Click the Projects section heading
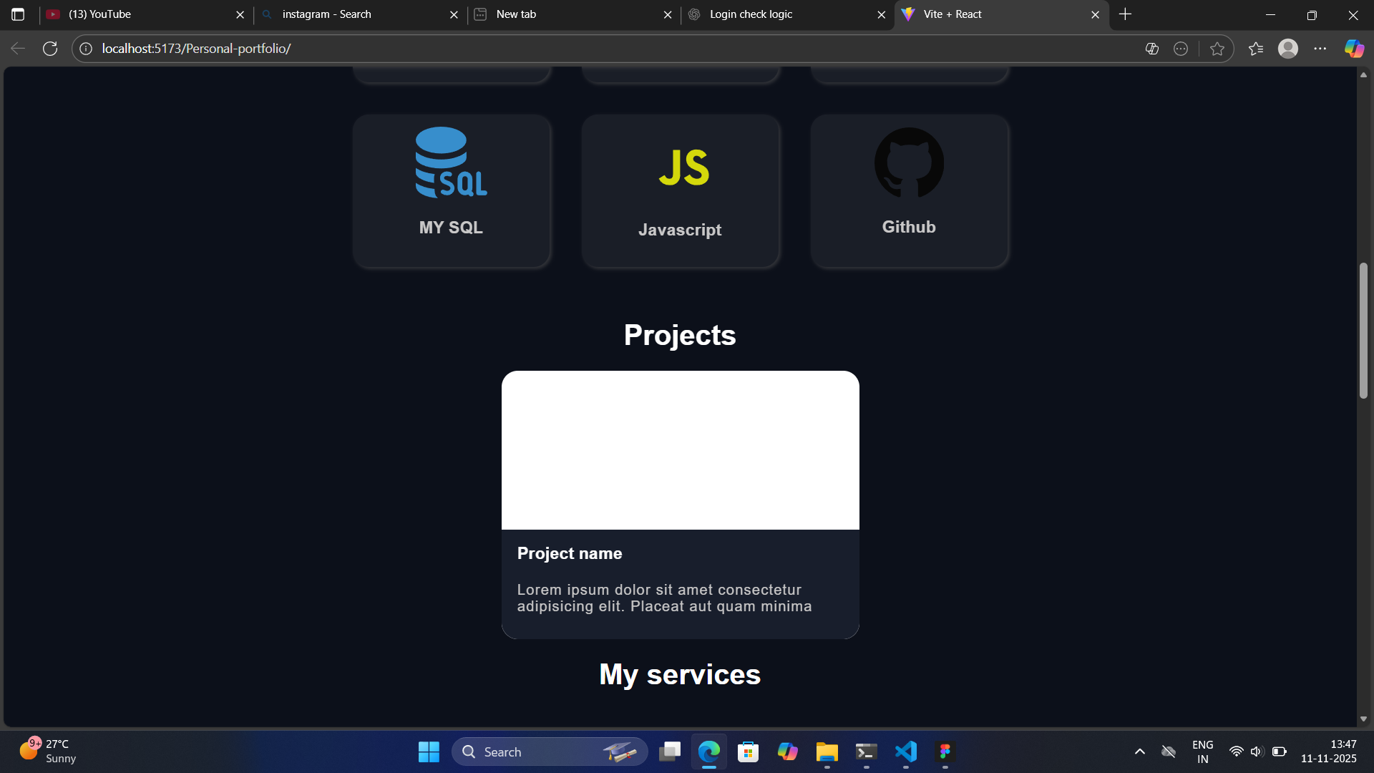This screenshot has height=773, width=1374. [680, 335]
